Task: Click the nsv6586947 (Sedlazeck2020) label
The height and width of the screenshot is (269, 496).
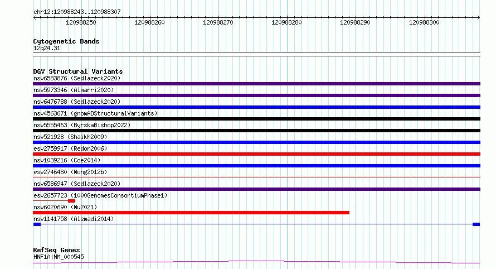Action: pos(77,184)
